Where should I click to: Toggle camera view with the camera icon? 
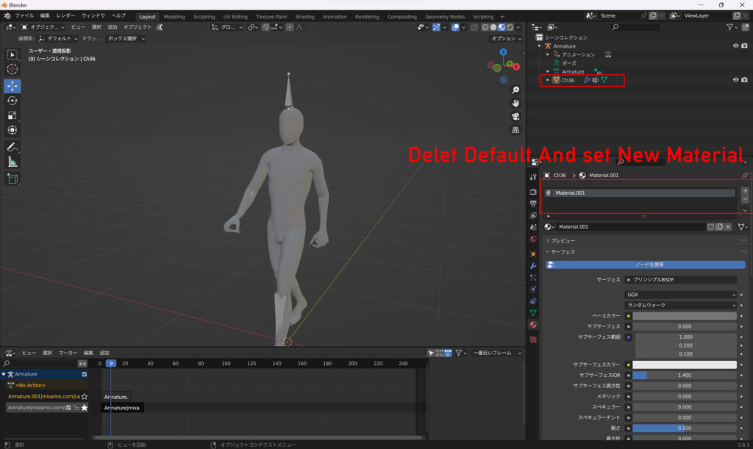click(x=515, y=116)
